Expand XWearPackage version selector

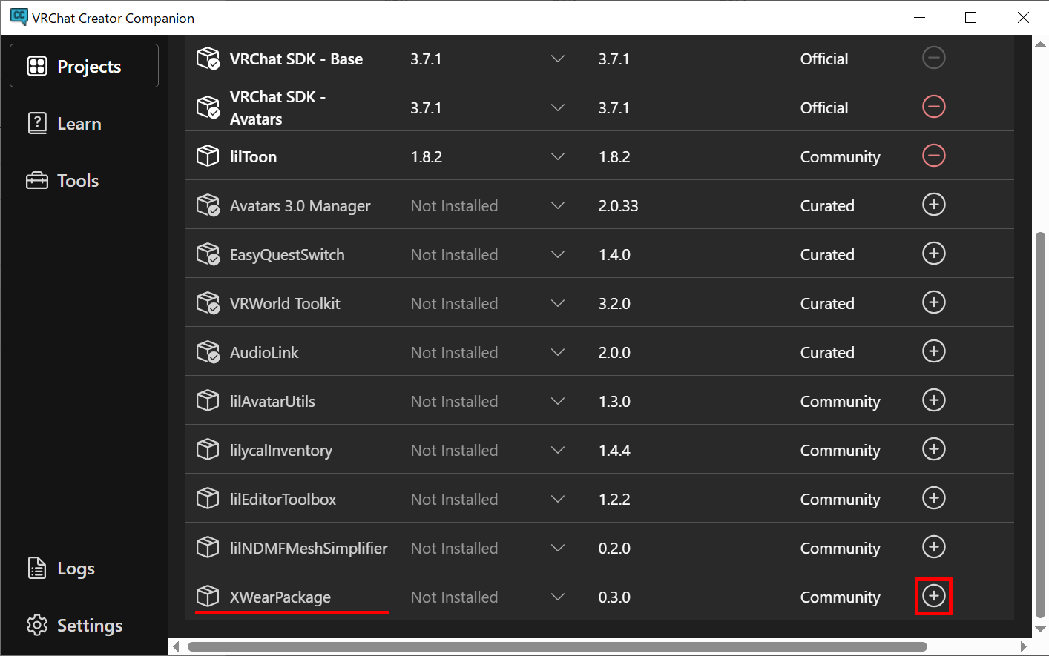click(x=558, y=597)
